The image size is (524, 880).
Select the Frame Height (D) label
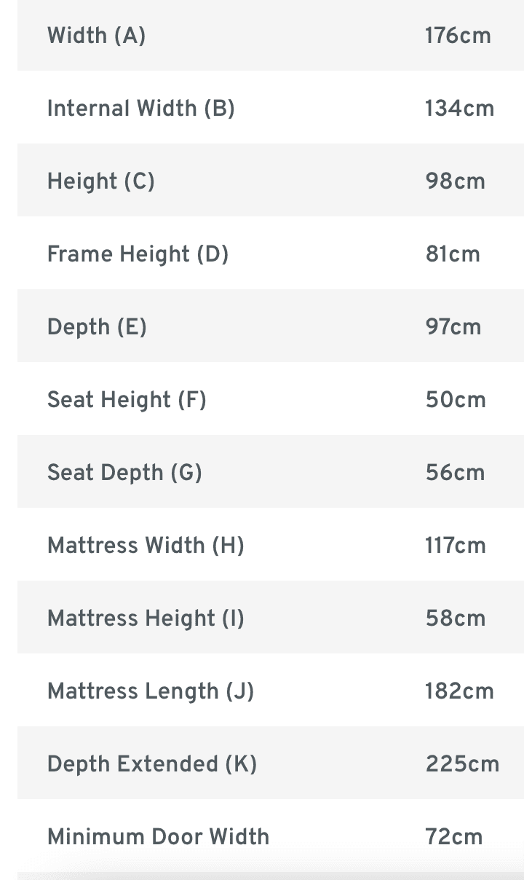[138, 254]
